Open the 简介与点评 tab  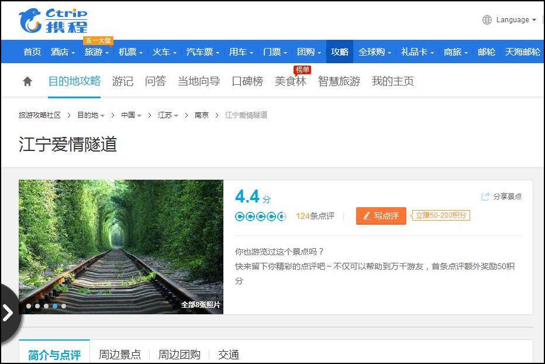[54, 355]
